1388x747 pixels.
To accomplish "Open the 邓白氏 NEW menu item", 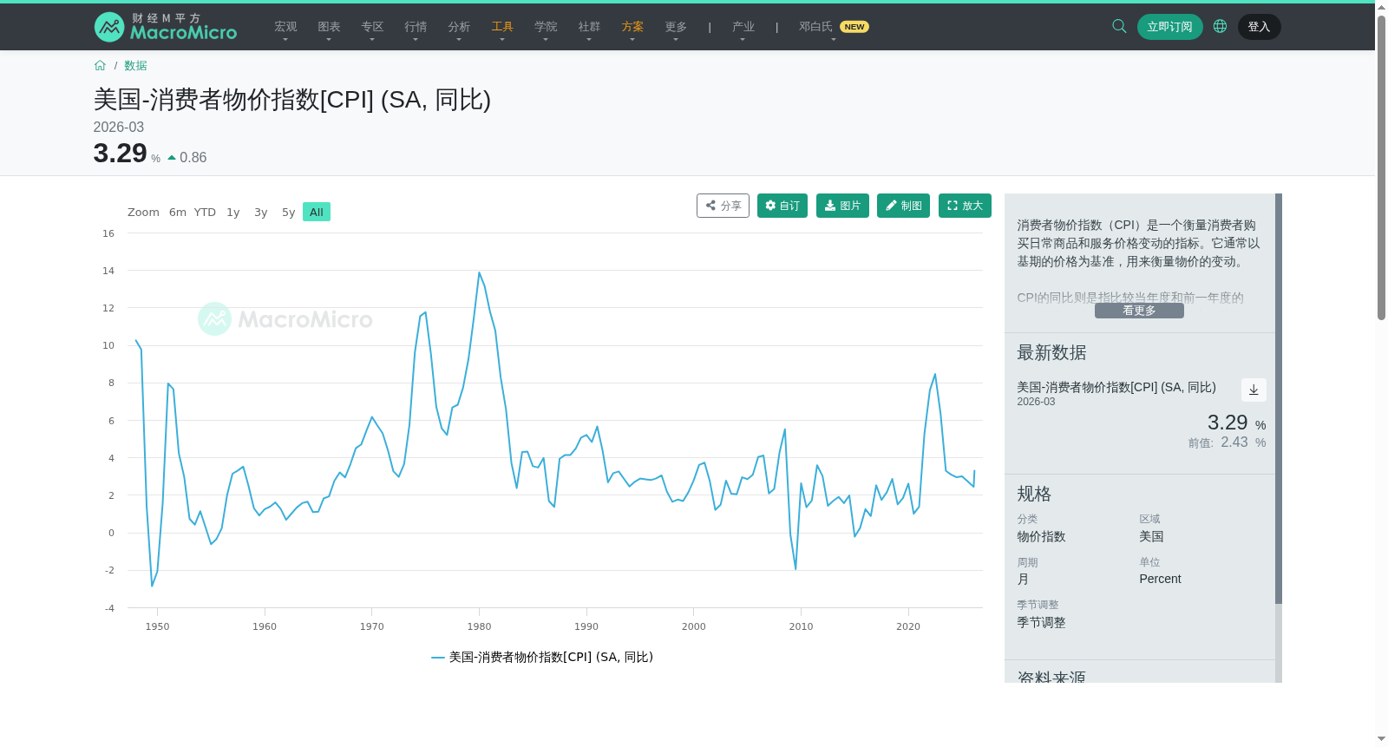I will (x=834, y=27).
